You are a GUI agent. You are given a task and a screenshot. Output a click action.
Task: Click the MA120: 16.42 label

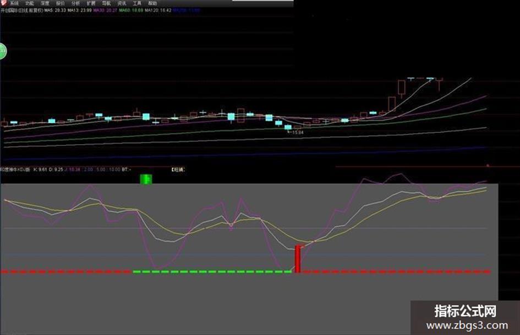pos(158,10)
